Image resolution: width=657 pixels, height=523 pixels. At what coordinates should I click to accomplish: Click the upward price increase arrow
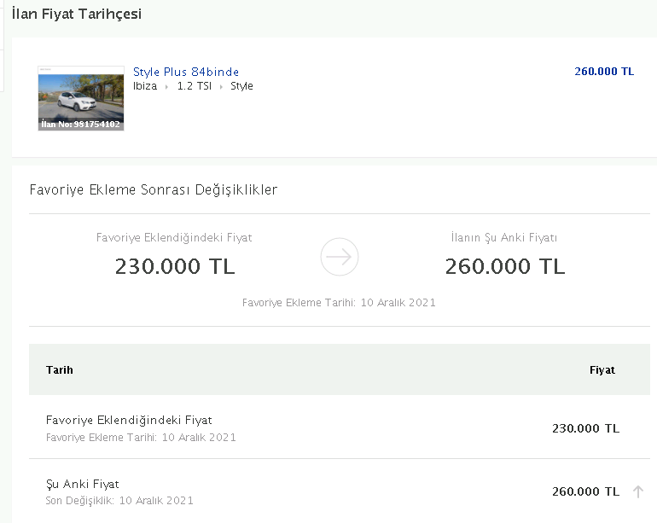pos(638,491)
